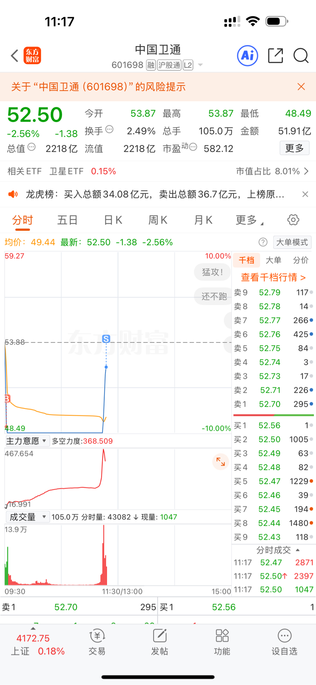Screen dimensions: 316x685
Task: Tap the blue S sell marker
Action: point(106,339)
